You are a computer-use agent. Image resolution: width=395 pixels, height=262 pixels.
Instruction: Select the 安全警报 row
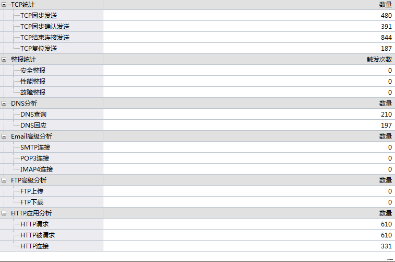point(33,71)
